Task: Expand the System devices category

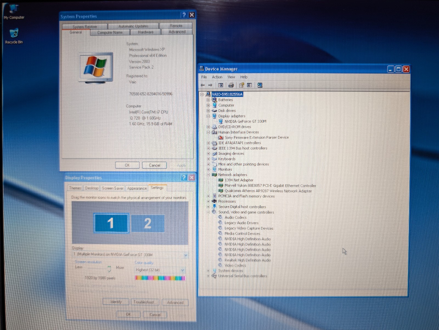Action: 208,271
